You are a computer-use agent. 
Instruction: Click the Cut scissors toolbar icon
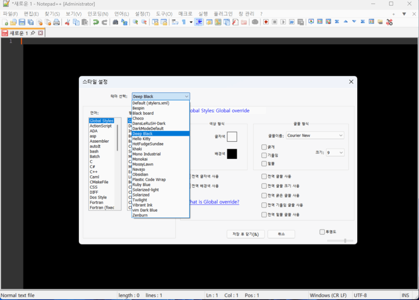tap(68, 22)
